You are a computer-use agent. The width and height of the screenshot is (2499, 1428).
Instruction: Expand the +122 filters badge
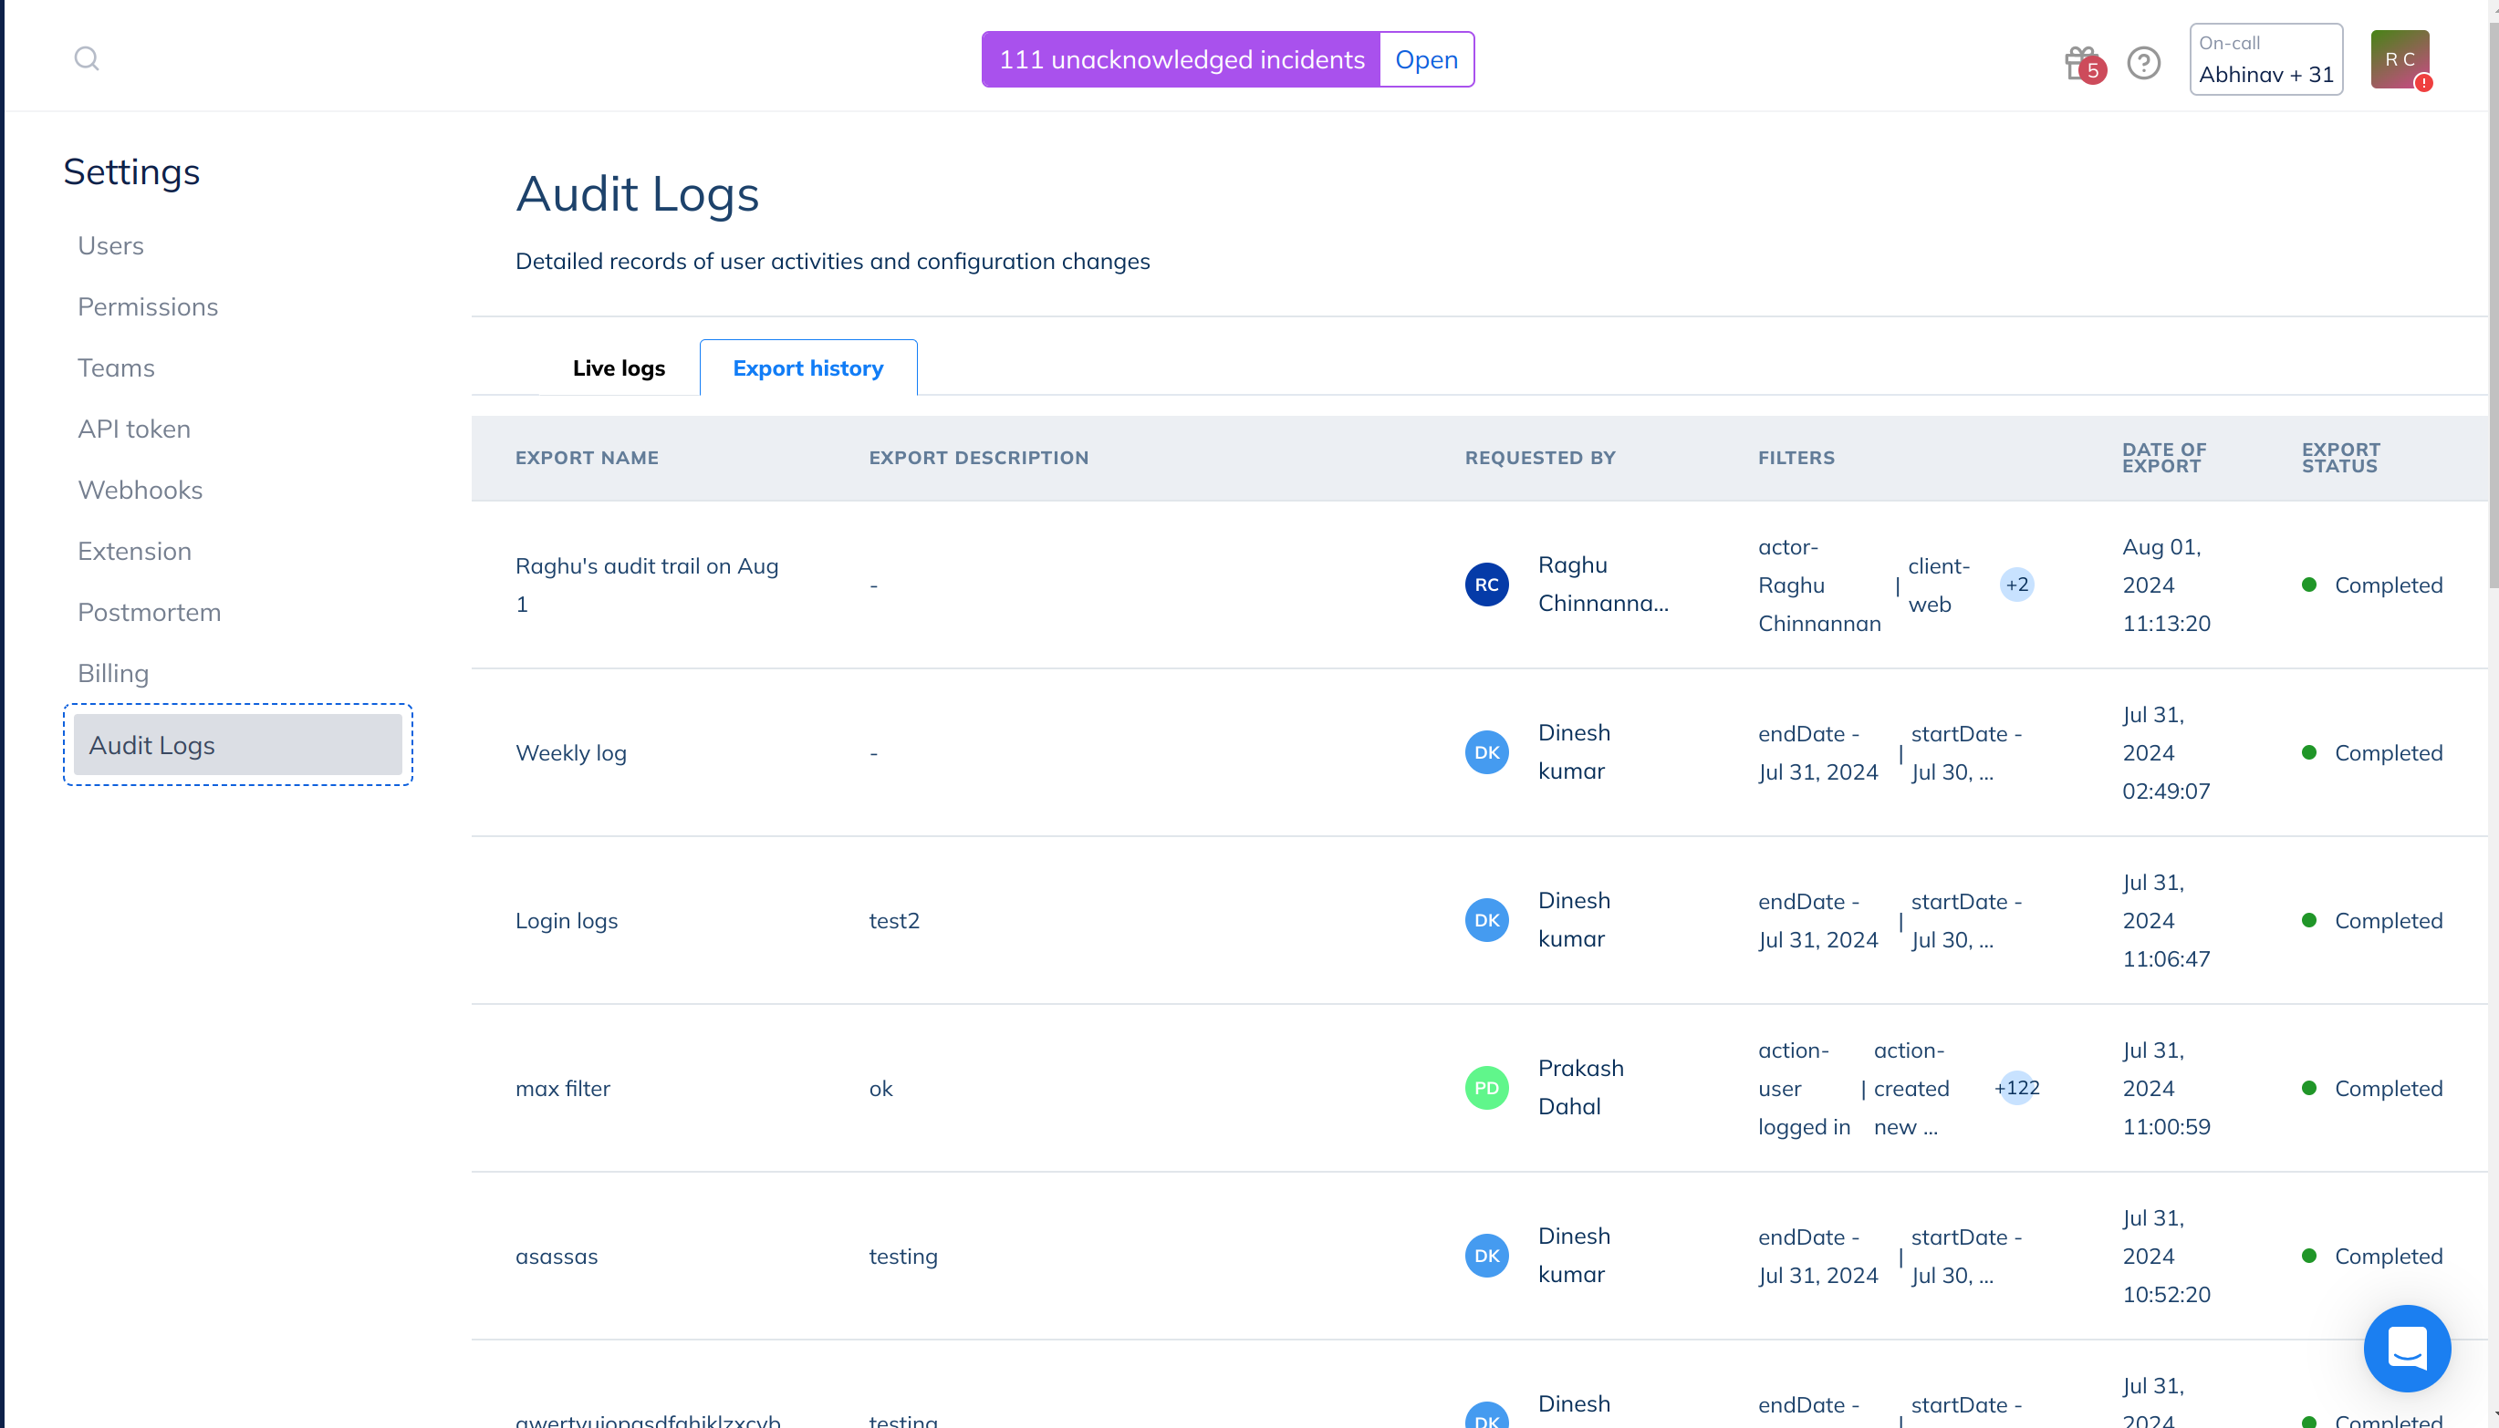2016,1088
